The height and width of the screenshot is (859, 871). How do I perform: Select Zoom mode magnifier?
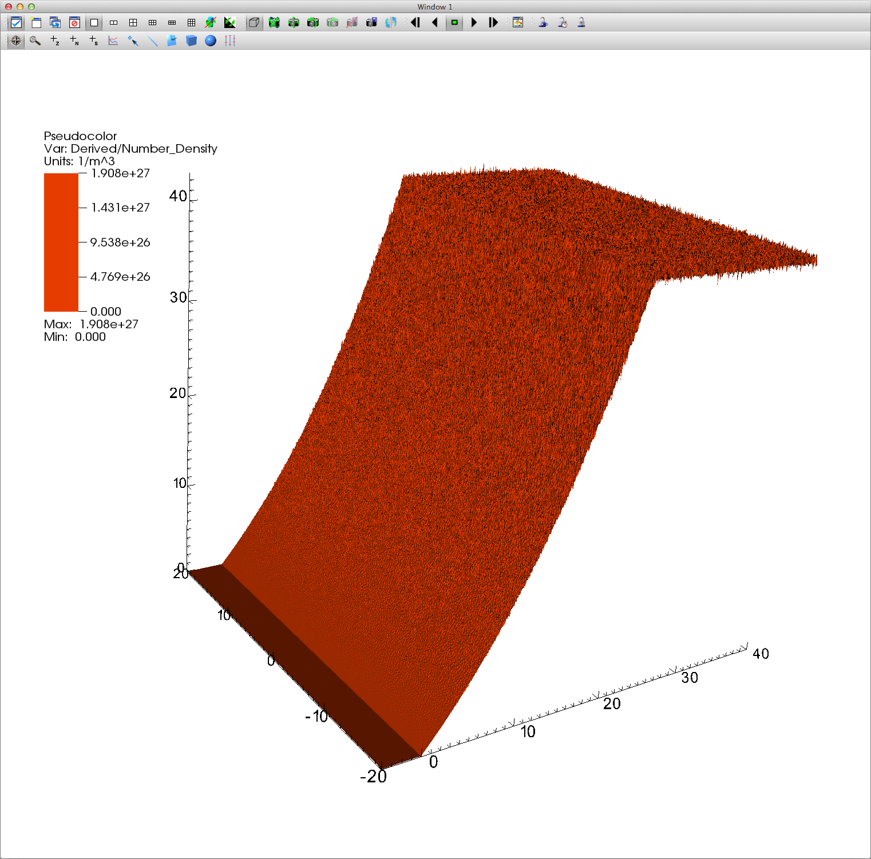point(35,41)
